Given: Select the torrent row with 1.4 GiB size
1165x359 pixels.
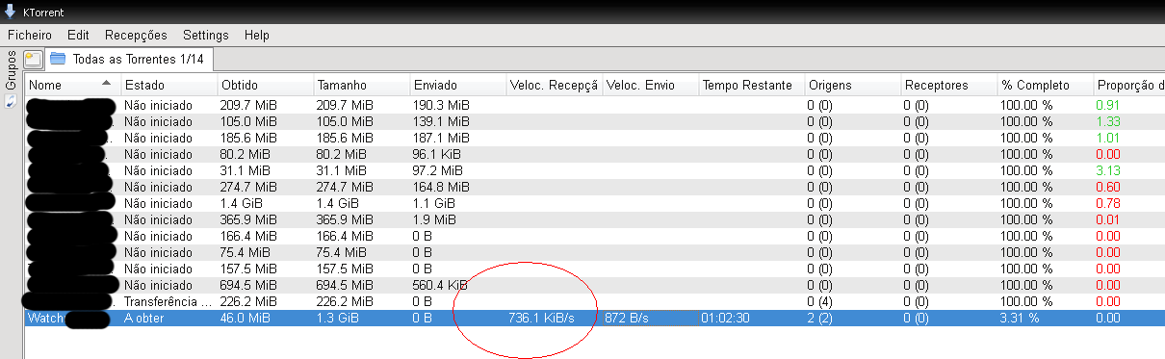Looking at the screenshot, I should point(594,203).
